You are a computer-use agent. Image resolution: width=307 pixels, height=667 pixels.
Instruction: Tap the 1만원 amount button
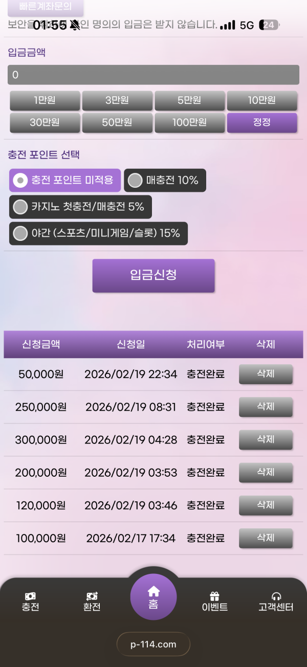[45, 100]
